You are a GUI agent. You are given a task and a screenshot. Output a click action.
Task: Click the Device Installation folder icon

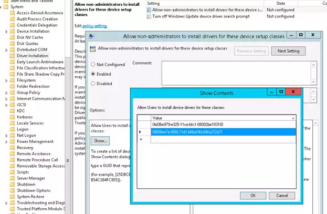[x=13, y=32]
